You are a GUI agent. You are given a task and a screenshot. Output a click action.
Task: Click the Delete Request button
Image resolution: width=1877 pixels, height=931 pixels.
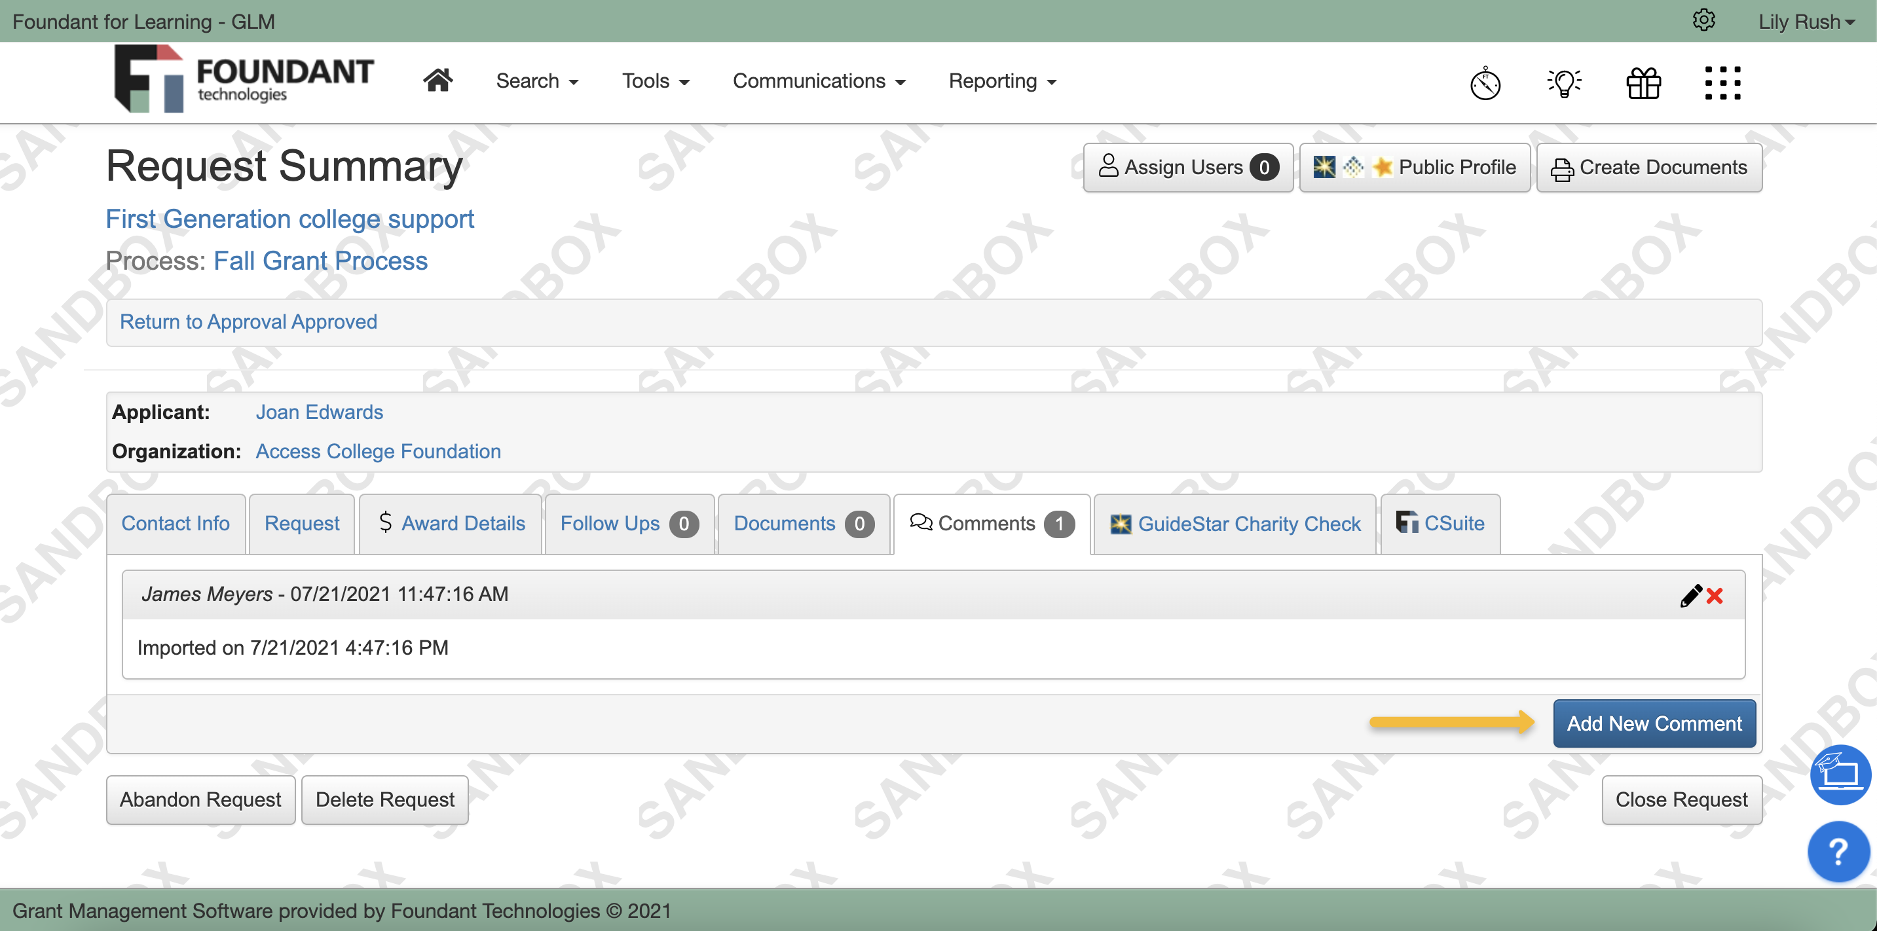pyautogui.click(x=384, y=799)
